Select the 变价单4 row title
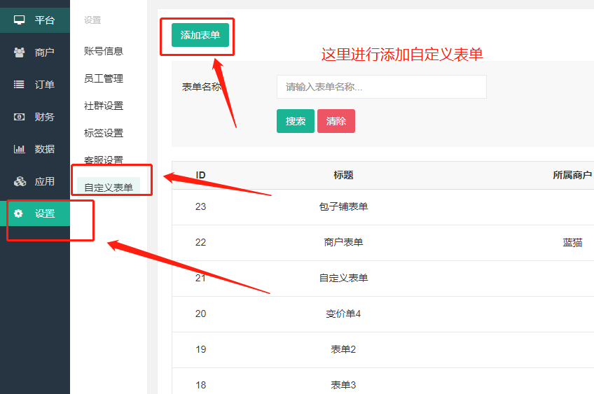The width and height of the screenshot is (594, 394). pos(343,314)
